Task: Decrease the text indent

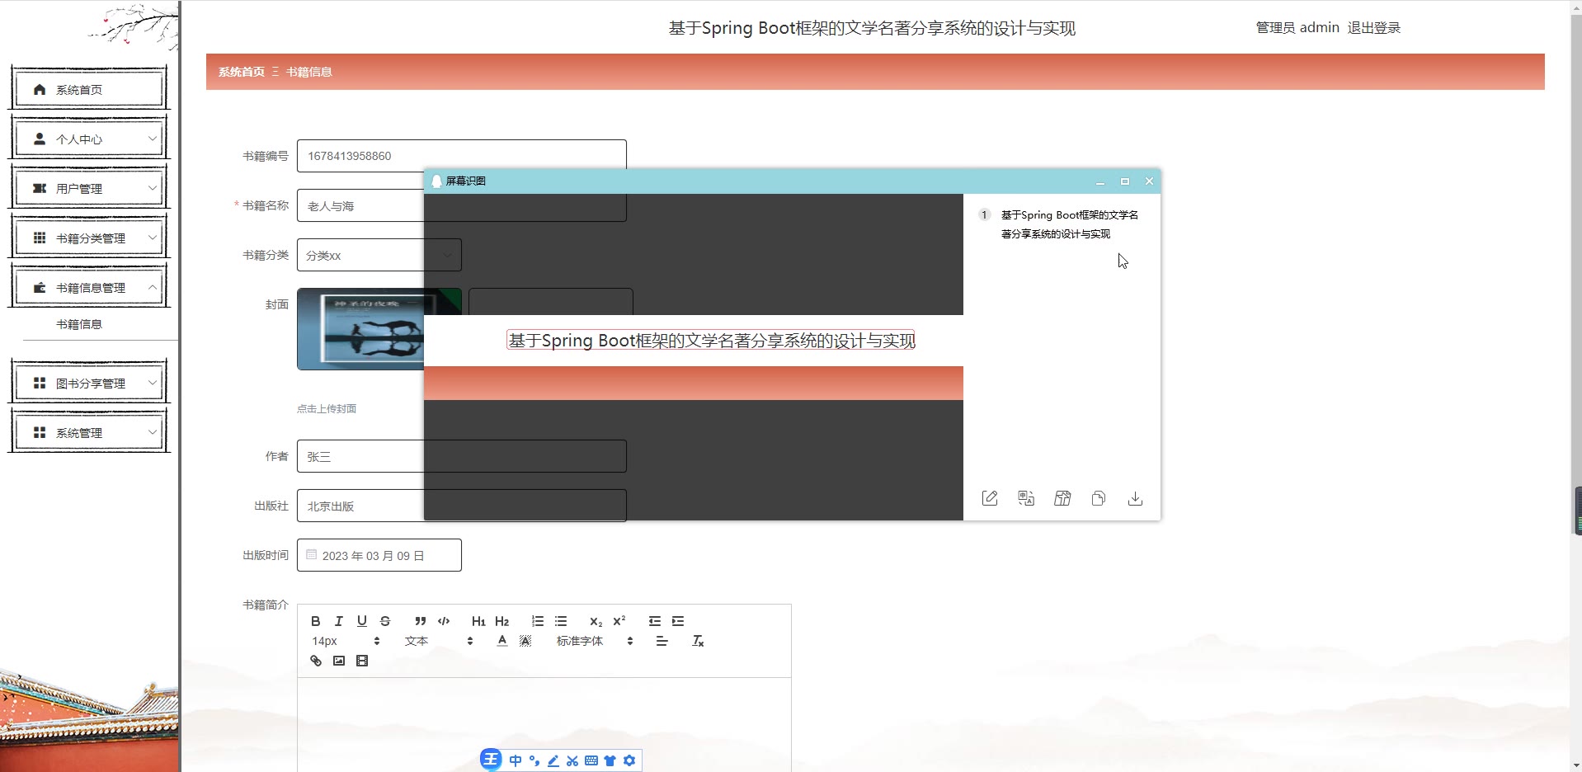Action: coord(655,621)
